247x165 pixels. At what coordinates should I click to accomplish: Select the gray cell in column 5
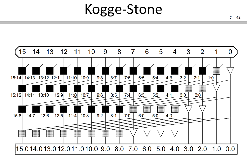(x=161, y=109)
